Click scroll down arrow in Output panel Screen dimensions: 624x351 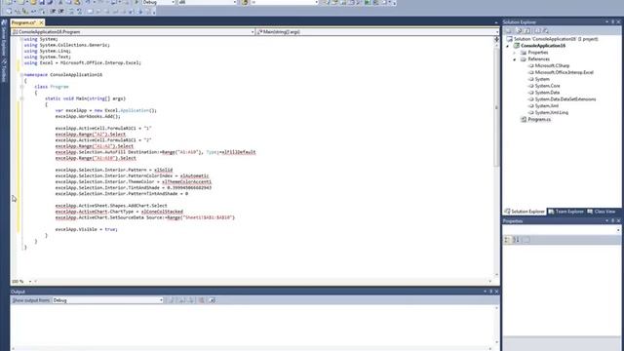tap(496, 342)
